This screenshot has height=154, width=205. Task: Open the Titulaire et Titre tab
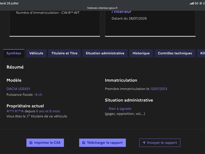coord(65,53)
